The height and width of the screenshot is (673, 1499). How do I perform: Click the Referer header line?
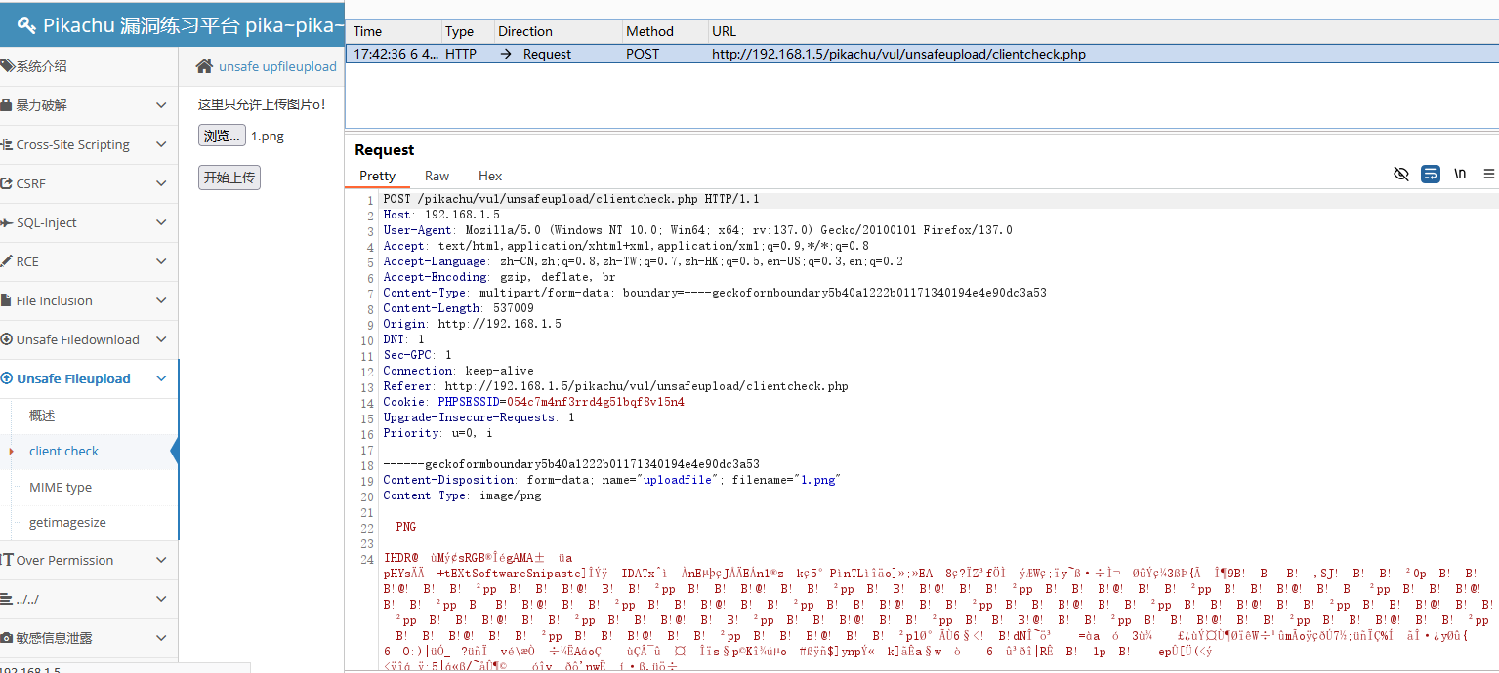(615, 386)
